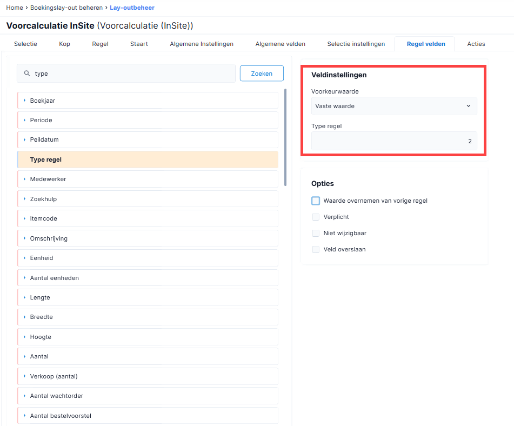Expand the Boekjaar field arrow
The width and height of the screenshot is (514, 426).
click(24, 101)
